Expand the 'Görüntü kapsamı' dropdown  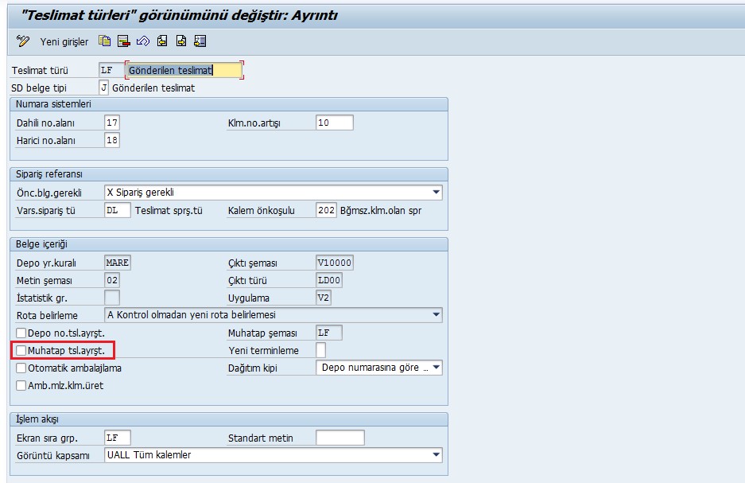pyautogui.click(x=436, y=455)
